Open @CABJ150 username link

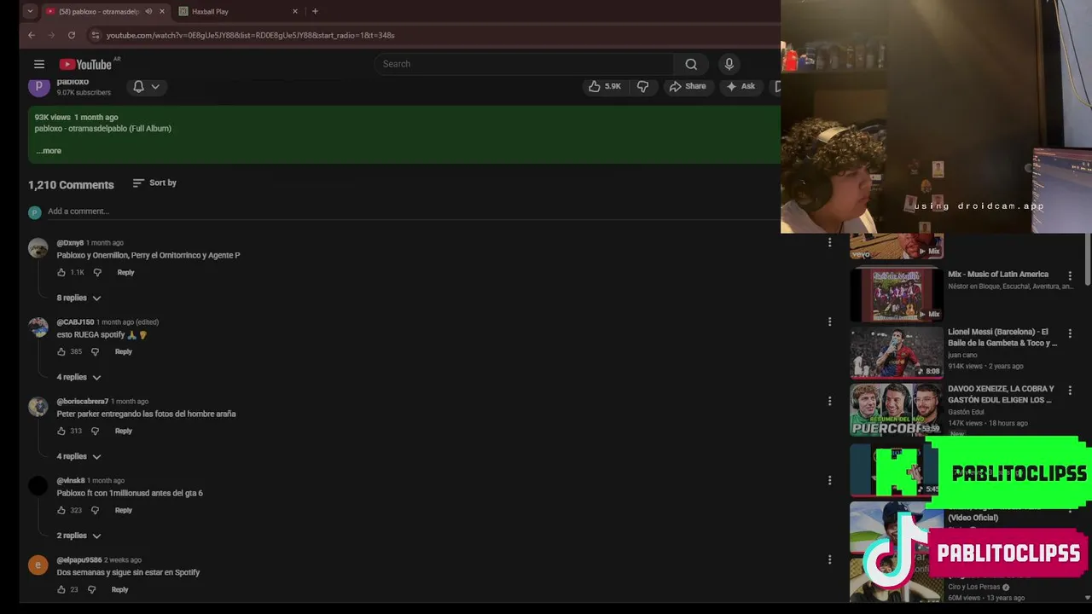75,322
